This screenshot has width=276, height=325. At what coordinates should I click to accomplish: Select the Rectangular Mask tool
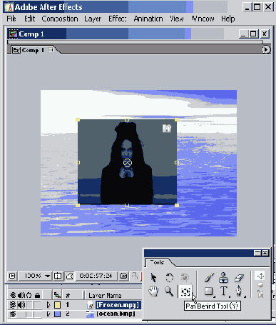[x=208, y=291]
